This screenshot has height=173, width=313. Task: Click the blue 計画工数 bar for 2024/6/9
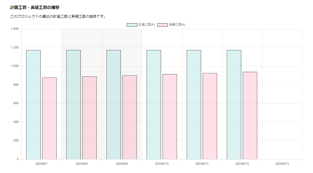point(114,105)
